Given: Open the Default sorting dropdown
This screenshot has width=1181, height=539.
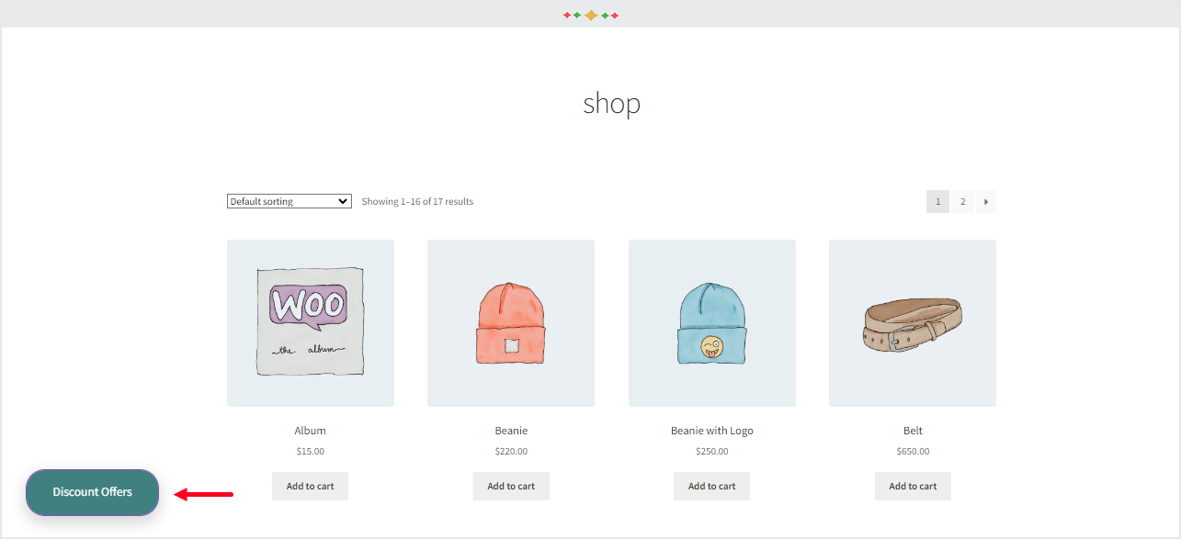Looking at the screenshot, I should 289,200.
